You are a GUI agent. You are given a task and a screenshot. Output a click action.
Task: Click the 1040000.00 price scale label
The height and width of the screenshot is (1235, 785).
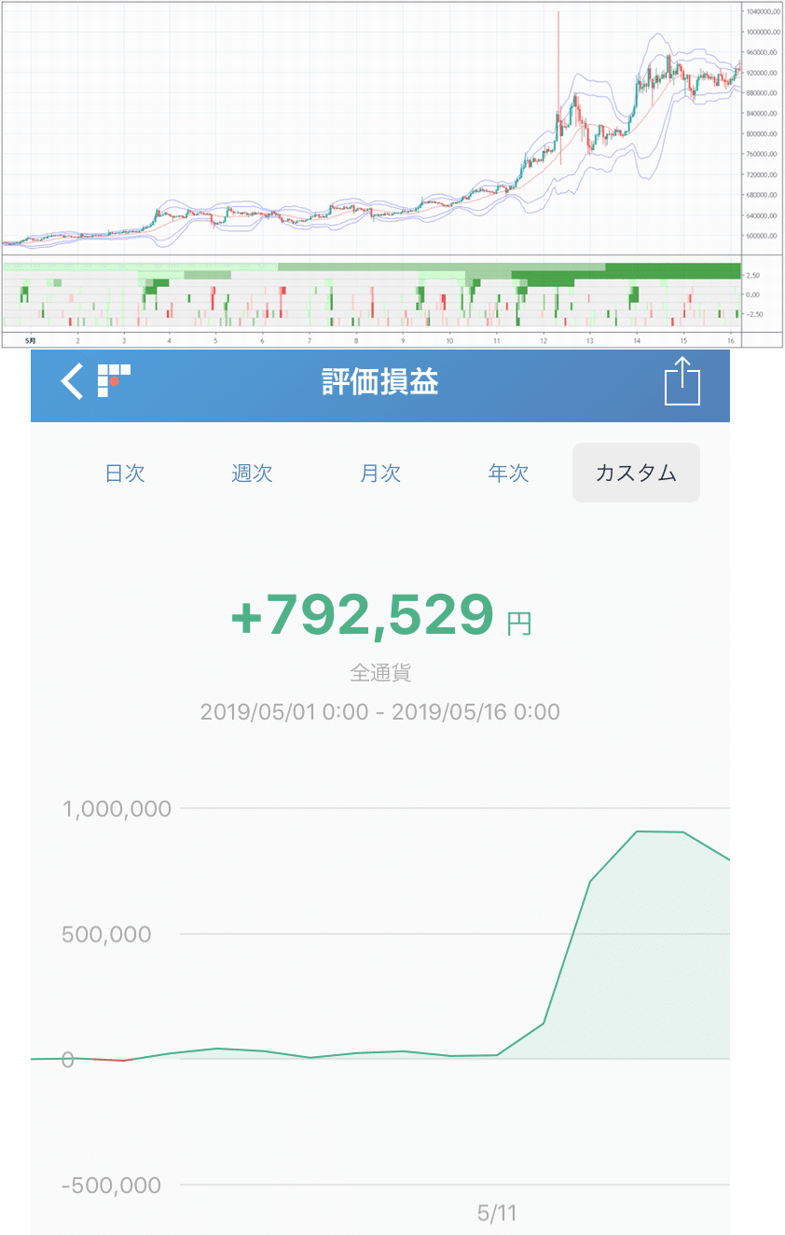(x=763, y=11)
